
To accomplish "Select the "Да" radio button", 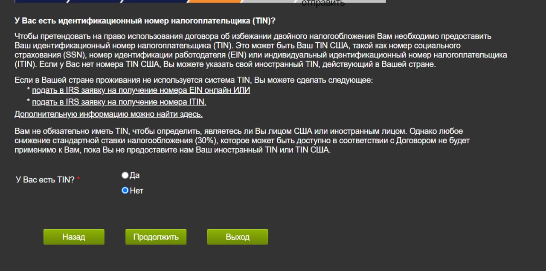I will click(125, 176).
